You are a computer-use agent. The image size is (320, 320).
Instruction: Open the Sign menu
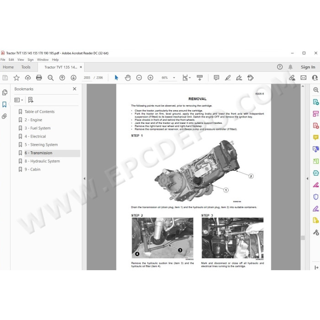coord(31,59)
